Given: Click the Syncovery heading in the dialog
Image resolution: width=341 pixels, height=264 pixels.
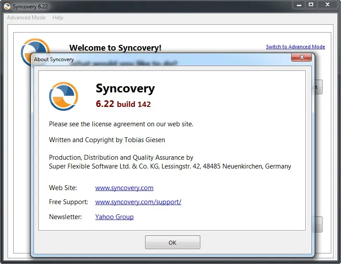Looking at the screenshot, I should coord(125,88).
